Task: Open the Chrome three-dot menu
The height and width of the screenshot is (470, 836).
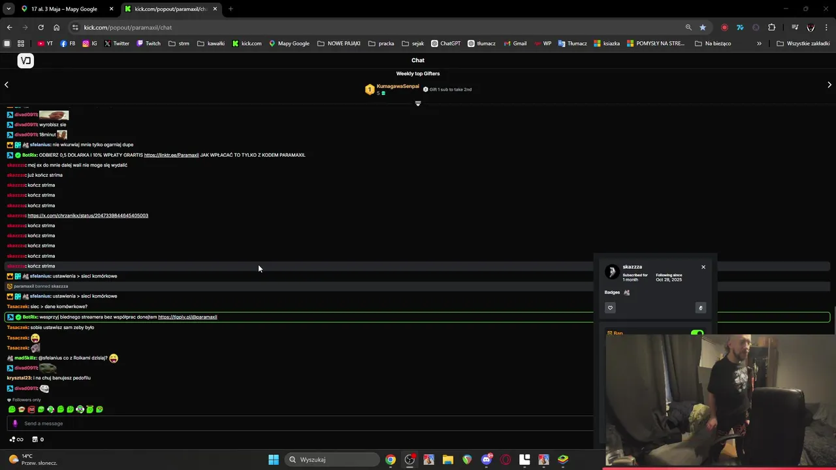Action: click(x=827, y=27)
